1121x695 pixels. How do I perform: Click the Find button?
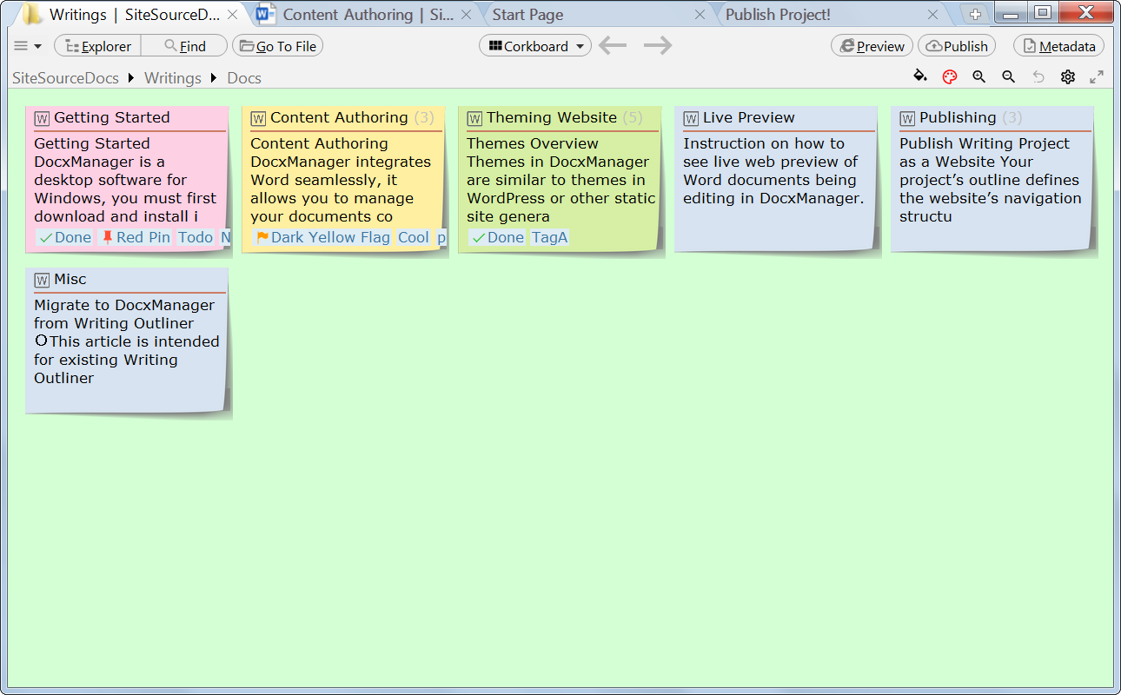[x=184, y=46]
